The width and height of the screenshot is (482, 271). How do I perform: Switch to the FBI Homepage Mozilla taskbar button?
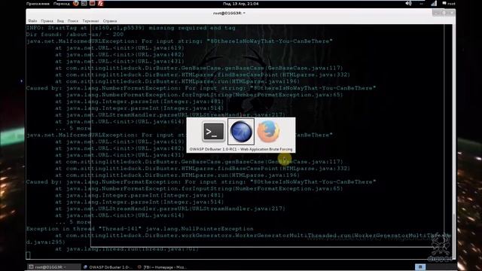tap(162, 267)
